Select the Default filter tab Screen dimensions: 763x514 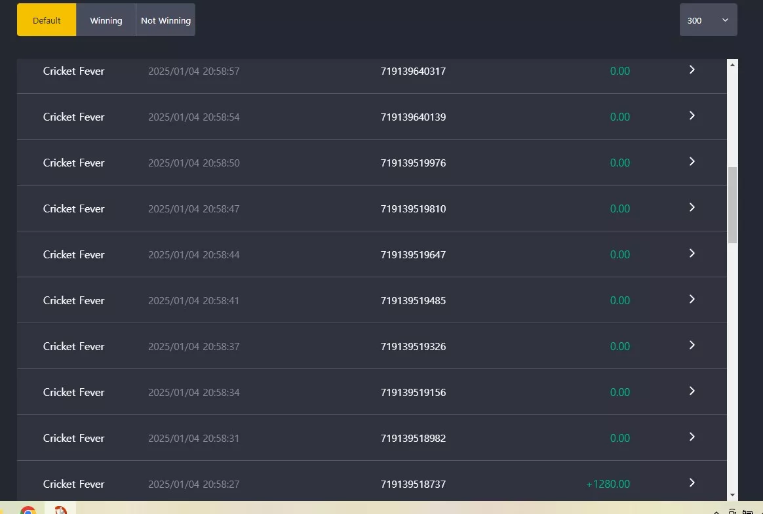(x=47, y=20)
